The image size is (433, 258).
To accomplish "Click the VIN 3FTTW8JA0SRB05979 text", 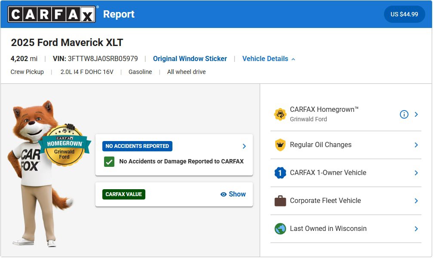I will point(95,58).
